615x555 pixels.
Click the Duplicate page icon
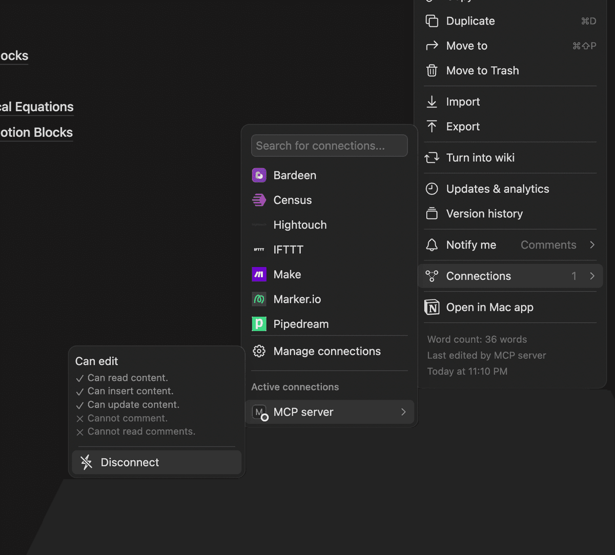click(432, 21)
